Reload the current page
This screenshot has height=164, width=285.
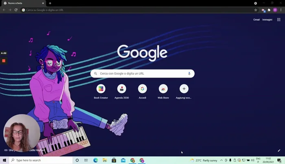(x=16, y=10)
